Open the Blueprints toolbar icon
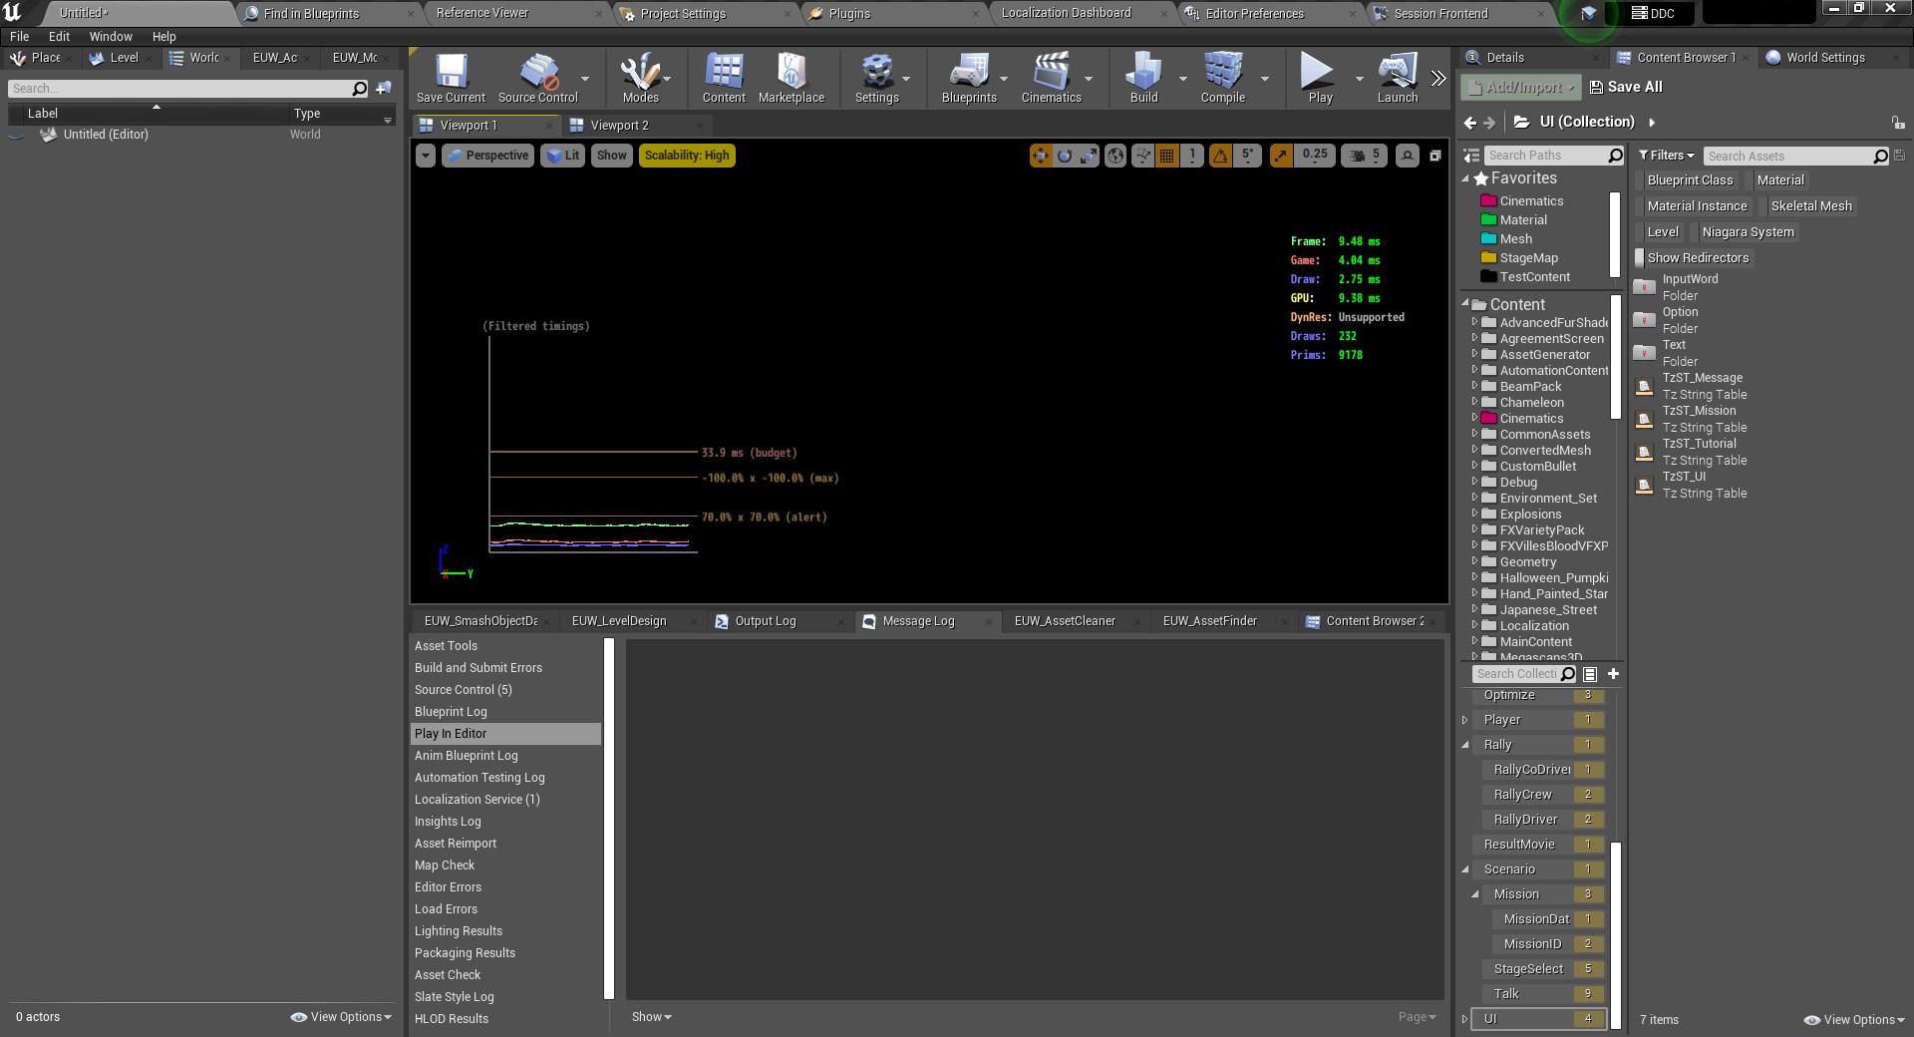The width and height of the screenshot is (1914, 1037). point(969,78)
